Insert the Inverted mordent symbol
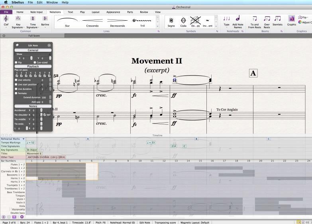This screenshot has height=224, width=312. click(x=208, y=22)
